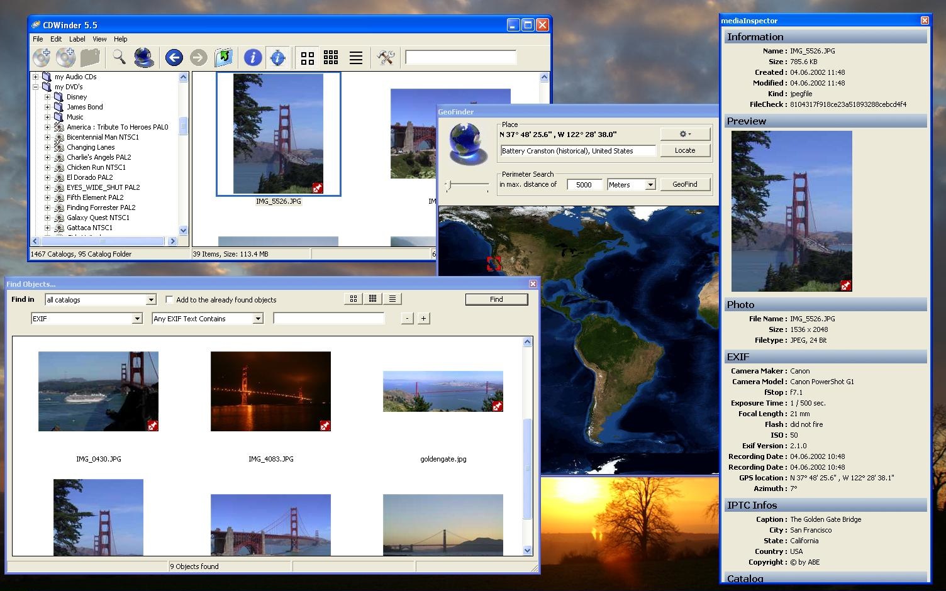946x591 pixels.
Task: Switch CDWinder to large thumbnail grid view
Action: tap(308, 58)
